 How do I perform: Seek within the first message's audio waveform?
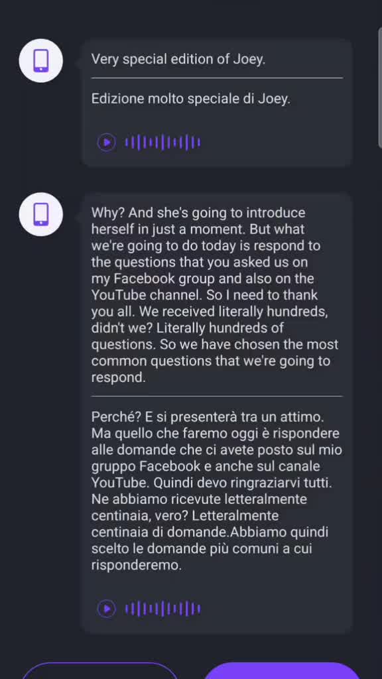(x=163, y=142)
